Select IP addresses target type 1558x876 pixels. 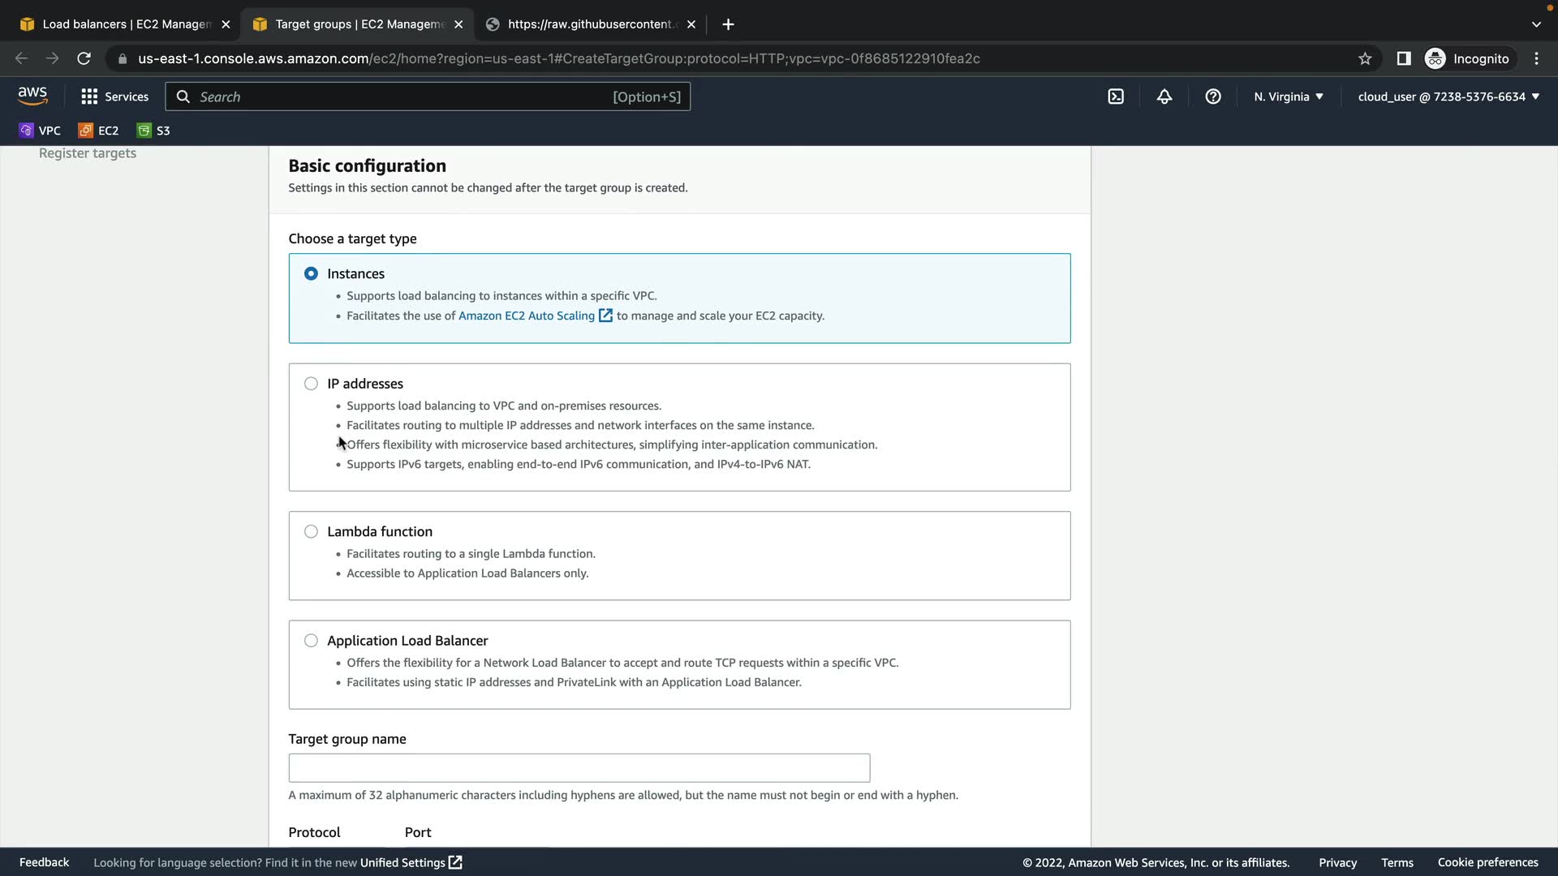point(311,384)
